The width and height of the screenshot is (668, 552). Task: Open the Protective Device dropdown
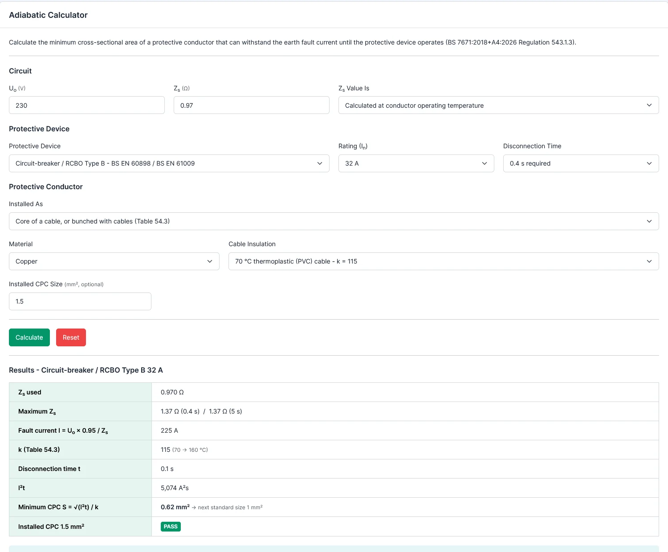[169, 163]
